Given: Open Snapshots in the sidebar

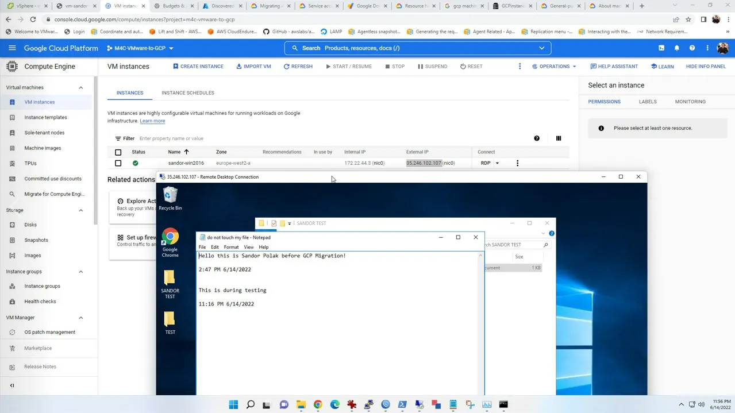Looking at the screenshot, I should coord(36,240).
